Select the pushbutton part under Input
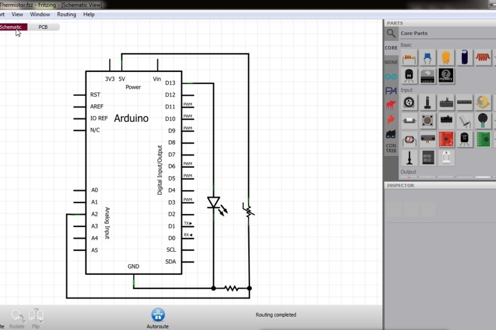The height and width of the screenshot is (330, 496). 428,121
